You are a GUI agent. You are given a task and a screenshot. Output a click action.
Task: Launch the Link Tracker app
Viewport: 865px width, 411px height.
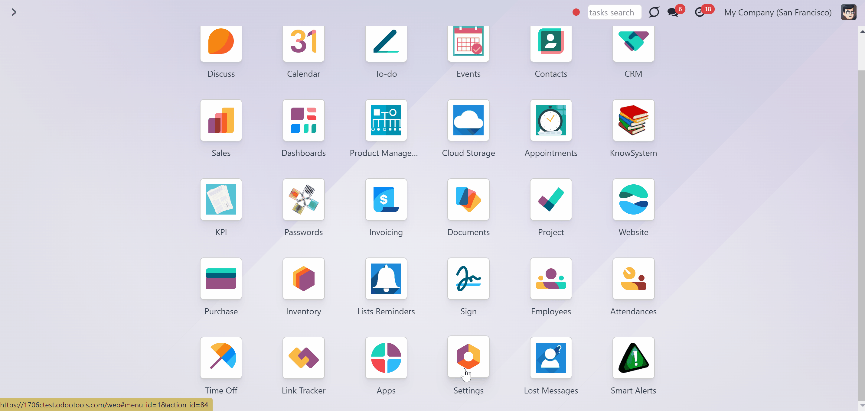[304, 358]
